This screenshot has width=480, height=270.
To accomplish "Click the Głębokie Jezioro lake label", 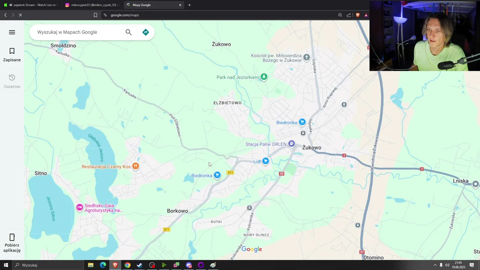I will coord(96,148).
